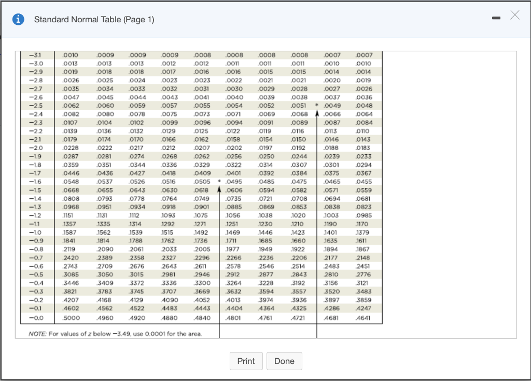Click the .0035 value in the −2.7 row

pyautogui.click(x=71, y=89)
